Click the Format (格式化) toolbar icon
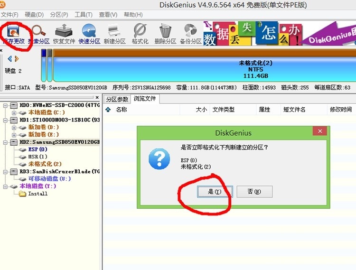The image size is (356, 270). [140, 34]
